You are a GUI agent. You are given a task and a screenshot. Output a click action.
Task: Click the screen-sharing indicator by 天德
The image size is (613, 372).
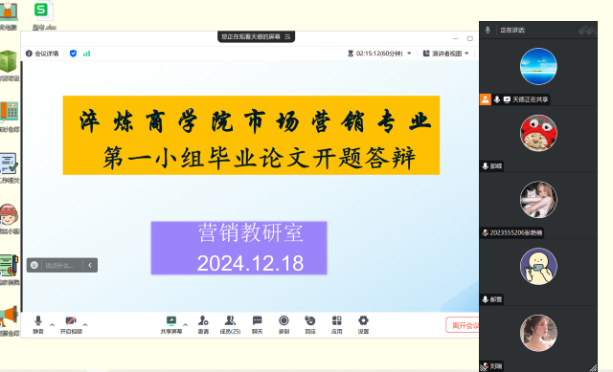507,99
